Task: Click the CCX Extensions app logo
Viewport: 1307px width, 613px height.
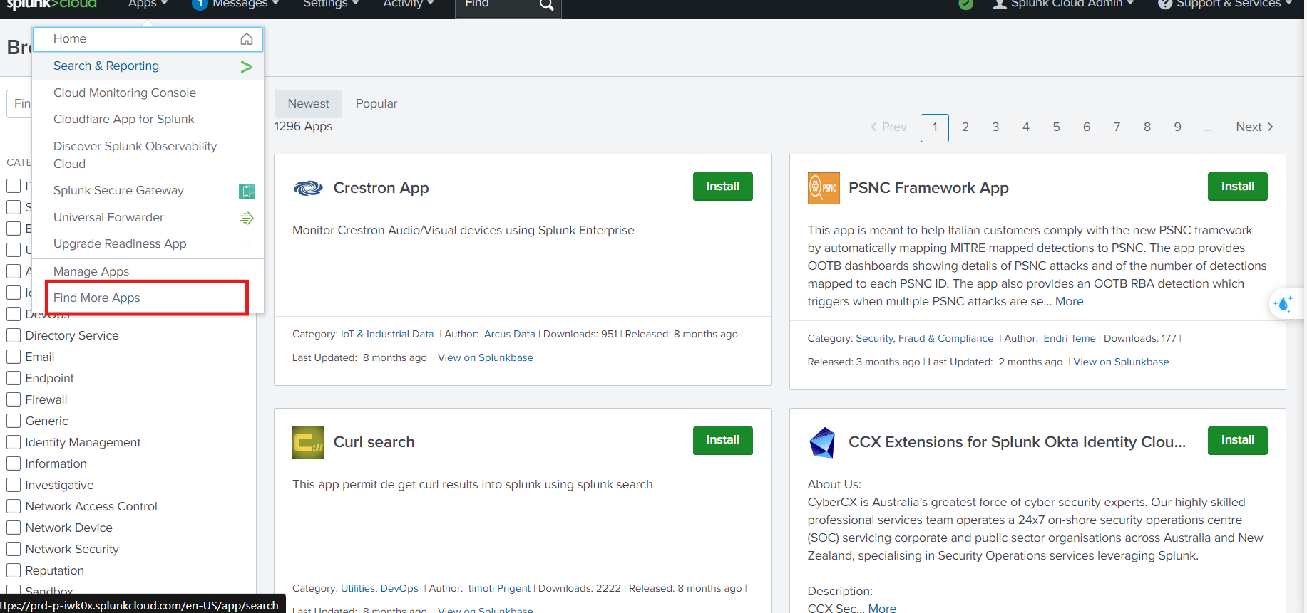Action: pyautogui.click(x=823, y=442)
